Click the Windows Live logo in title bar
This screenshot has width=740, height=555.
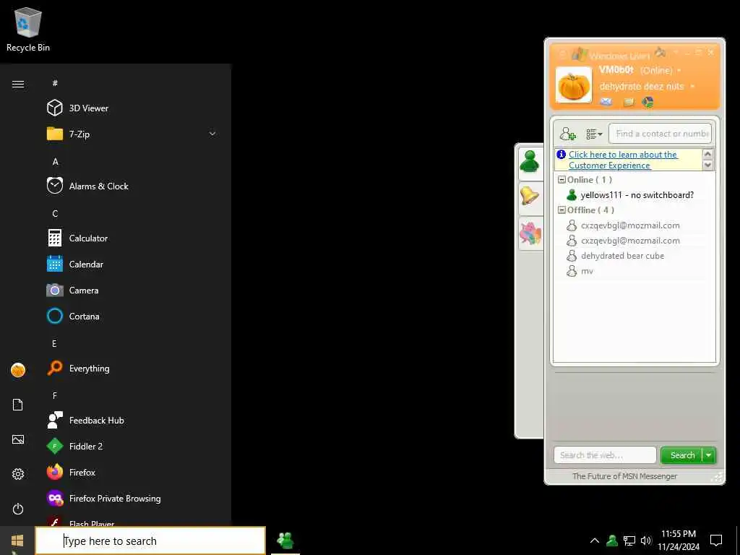pyautogui.click(x=579, y=53)
